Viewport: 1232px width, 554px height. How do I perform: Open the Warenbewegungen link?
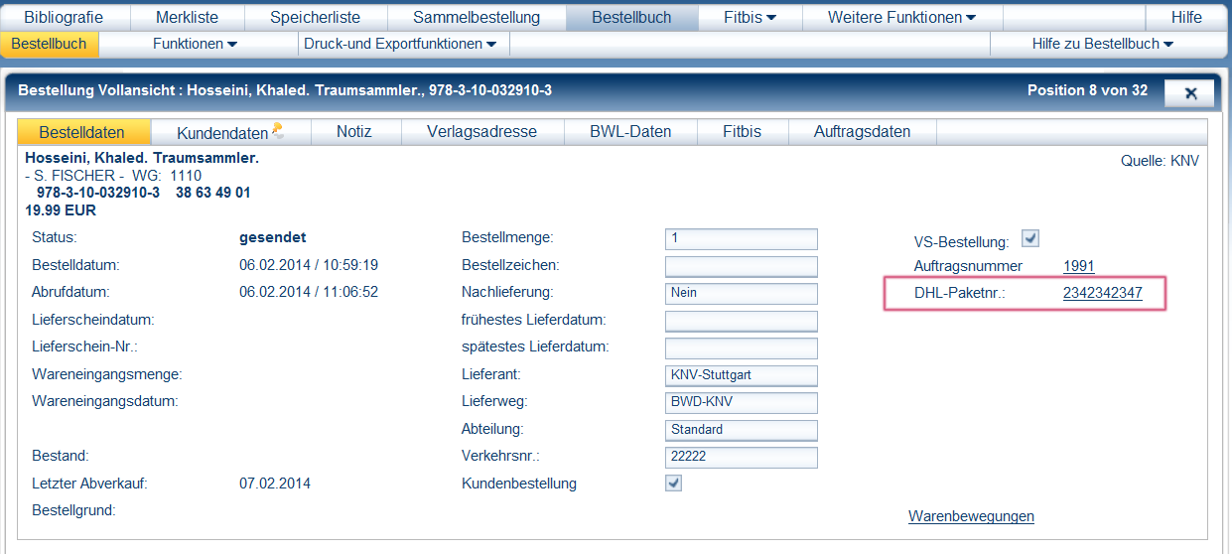971,516
